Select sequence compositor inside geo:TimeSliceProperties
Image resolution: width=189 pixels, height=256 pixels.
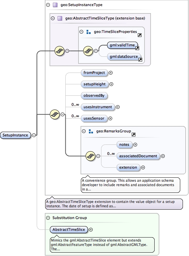click(x=88, y=51)
